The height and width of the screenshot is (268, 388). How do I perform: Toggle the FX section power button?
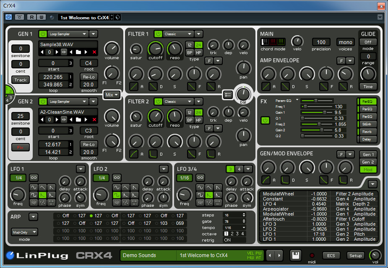point(265,120)
